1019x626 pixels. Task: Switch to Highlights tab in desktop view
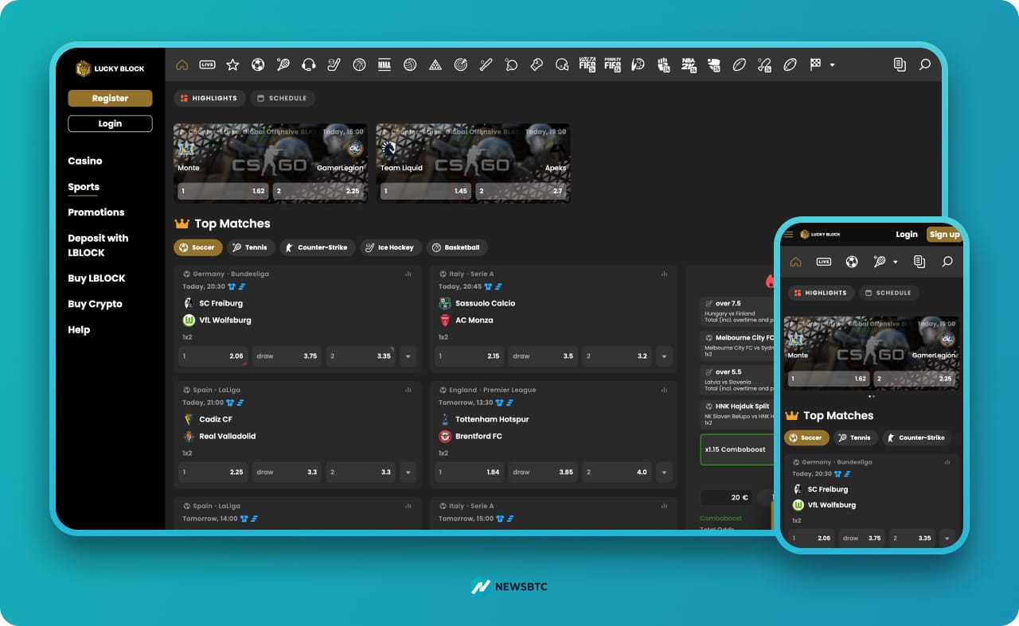[x=209, y=99]
